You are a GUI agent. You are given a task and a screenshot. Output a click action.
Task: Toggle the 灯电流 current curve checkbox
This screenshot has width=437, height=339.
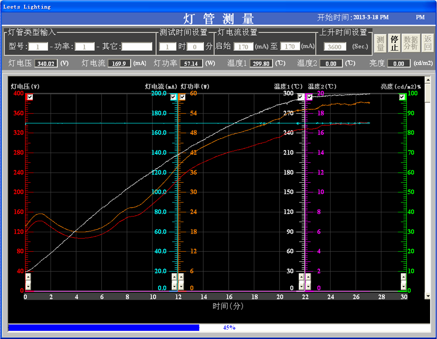coord(173,97)
